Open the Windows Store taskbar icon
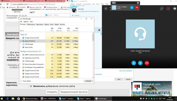The height and width of the screenshot is (101, 177). (x=18, y=99)
